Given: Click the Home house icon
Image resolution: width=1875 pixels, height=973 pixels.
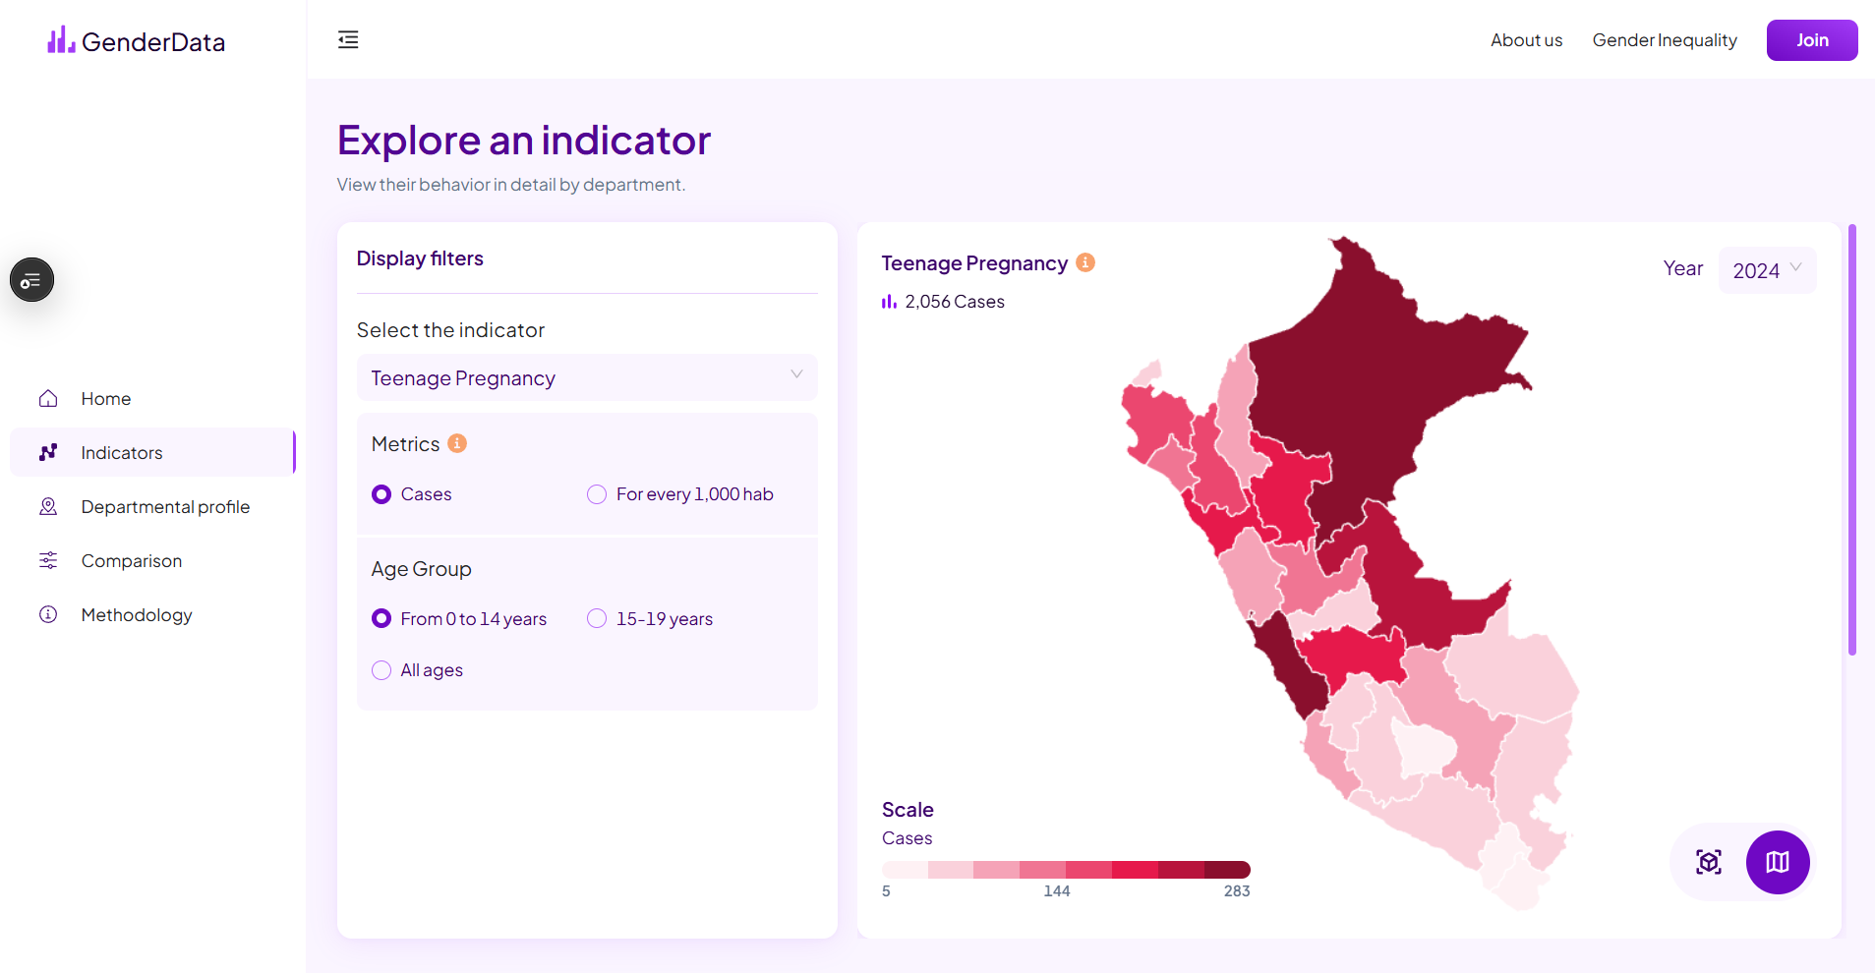Looking at the screenshot, I should pyautogui.click(x=48, y=398).
